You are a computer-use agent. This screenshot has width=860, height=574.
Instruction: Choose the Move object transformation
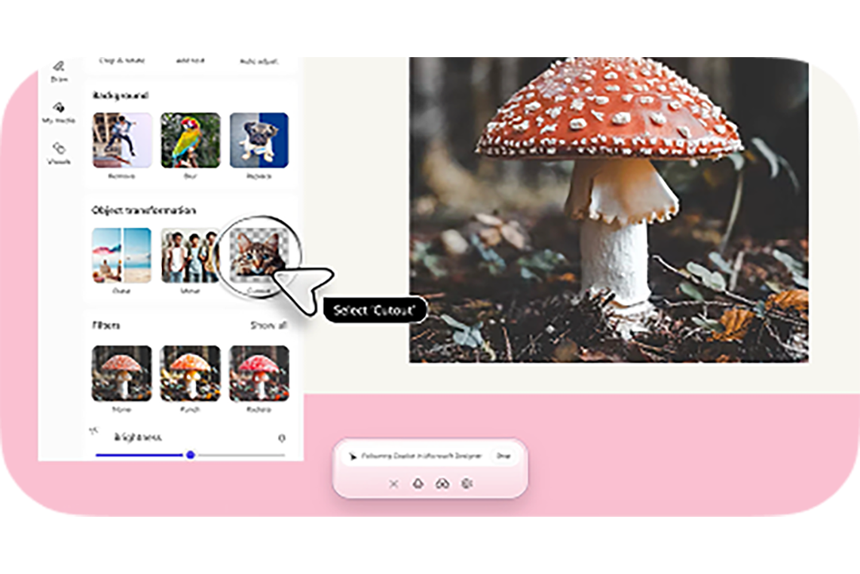tap(191, 256)
